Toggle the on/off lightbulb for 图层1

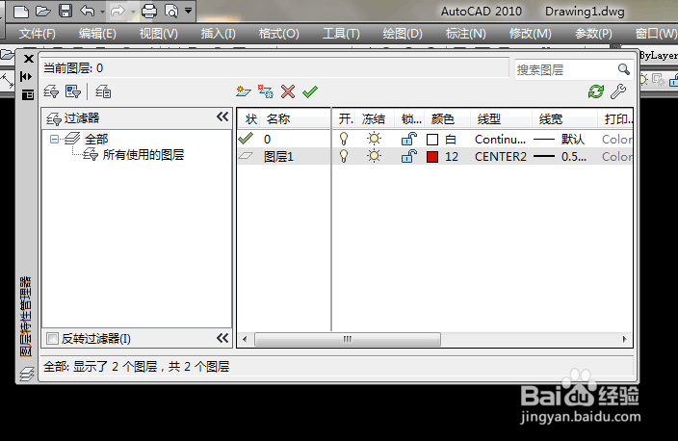[x=344, y=156]
